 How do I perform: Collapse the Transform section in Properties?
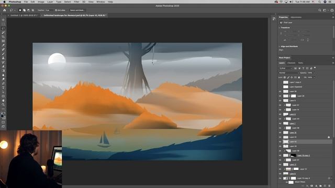pos(280,28)
